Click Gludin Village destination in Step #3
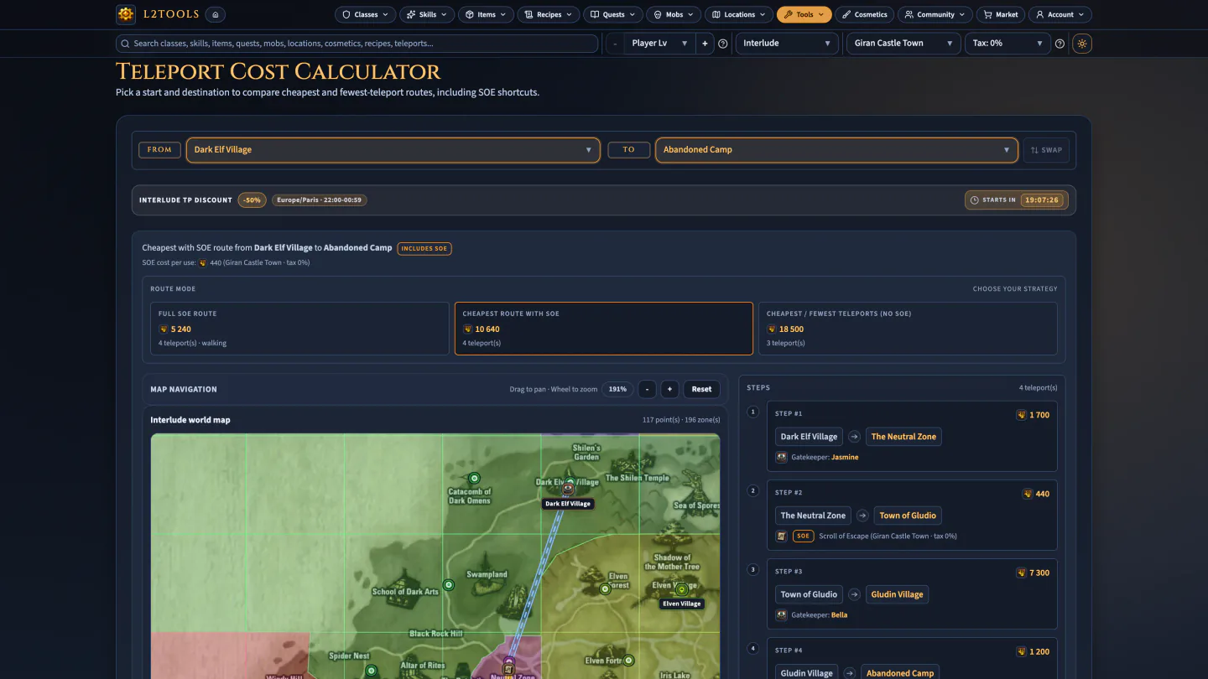 click(897, 594)
